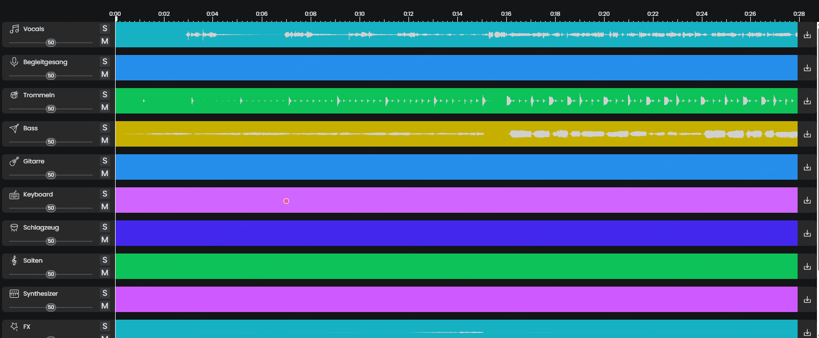
Task: Click the 0:10 mark on timeline ruler
Action: (x=360, y=14)
